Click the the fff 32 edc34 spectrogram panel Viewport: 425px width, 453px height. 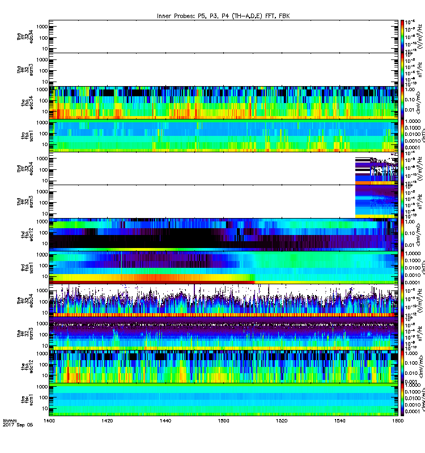223,301
